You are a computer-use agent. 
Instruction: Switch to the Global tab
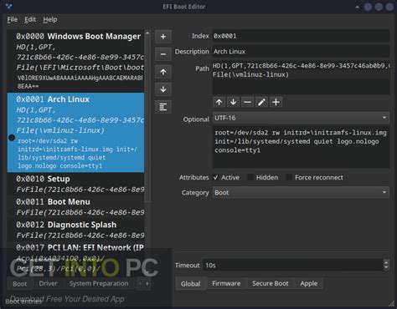pyautogui.click(x=191, y=284)
